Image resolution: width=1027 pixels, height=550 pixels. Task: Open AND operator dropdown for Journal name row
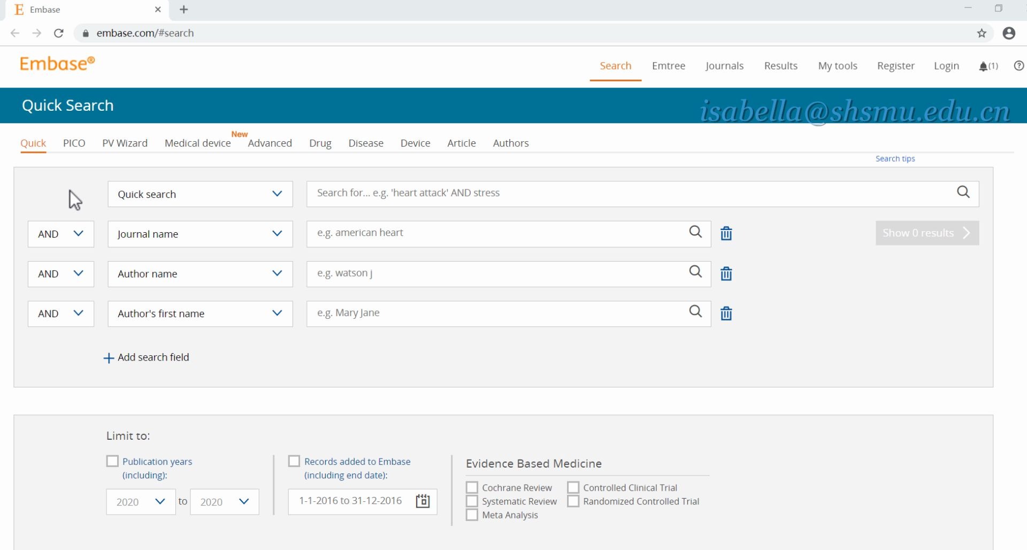[61, 234]
